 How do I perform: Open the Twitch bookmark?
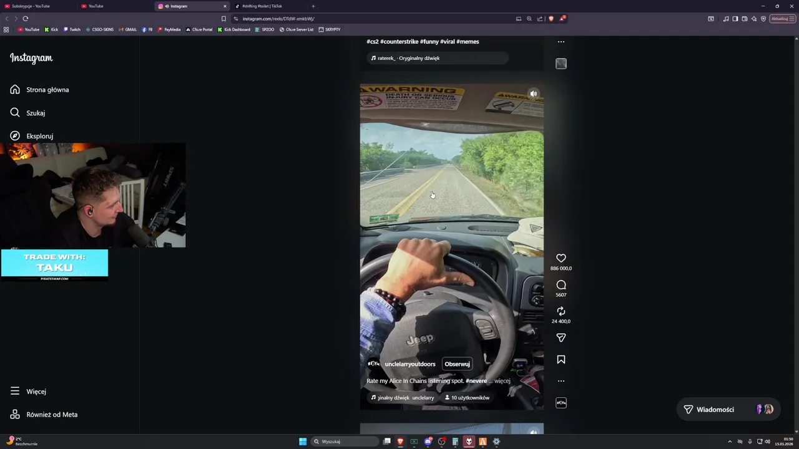[72, 29]
